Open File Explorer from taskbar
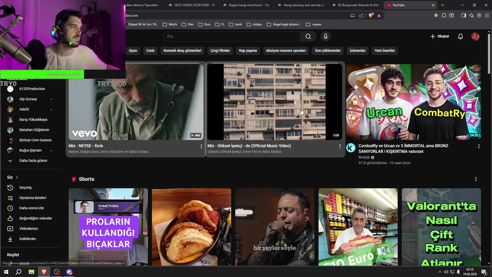 point(31,272)
